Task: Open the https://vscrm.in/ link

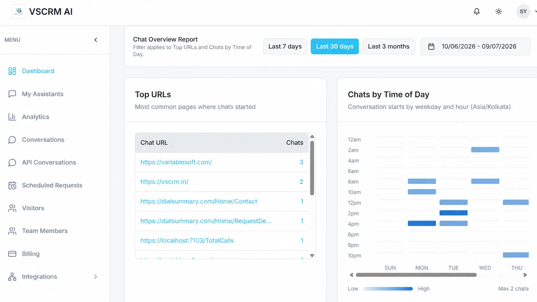Action: click(x=164, y=182)
